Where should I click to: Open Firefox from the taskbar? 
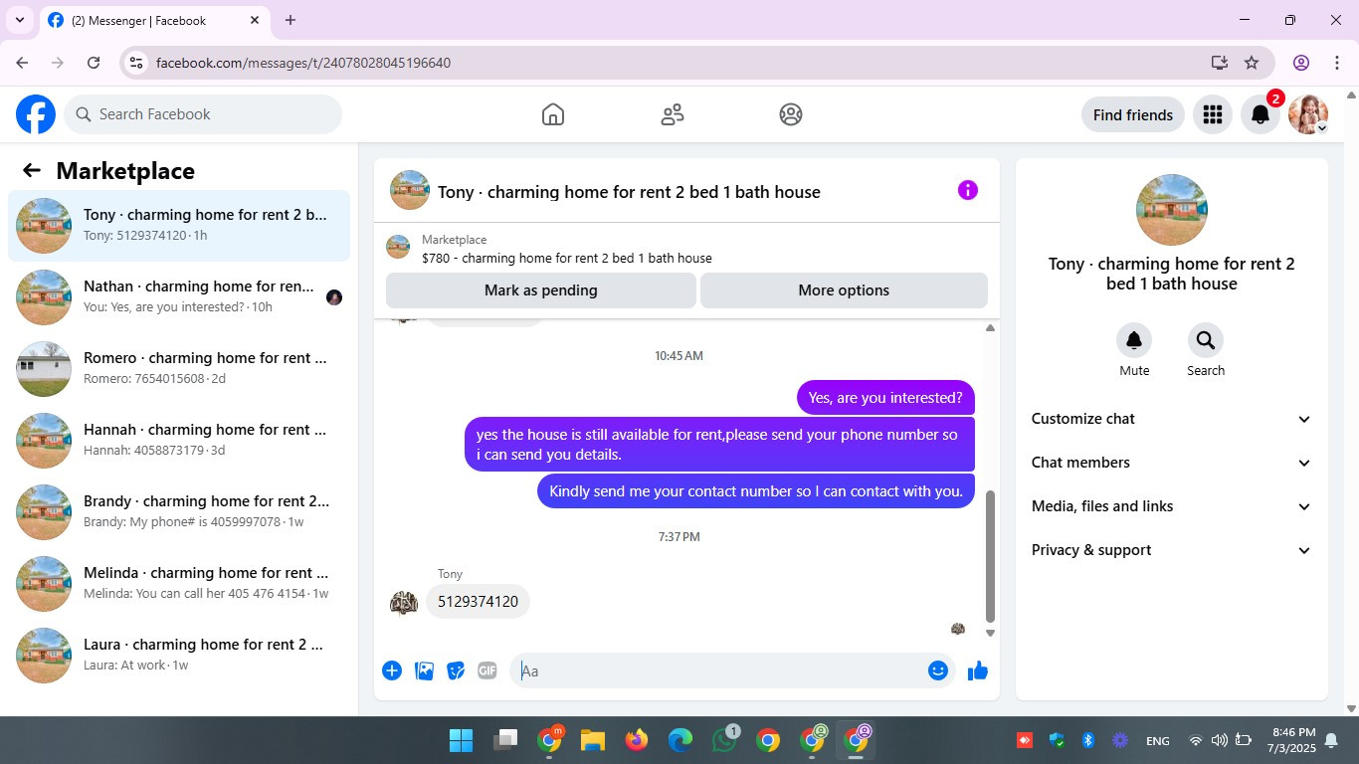(x=637, y=740)
